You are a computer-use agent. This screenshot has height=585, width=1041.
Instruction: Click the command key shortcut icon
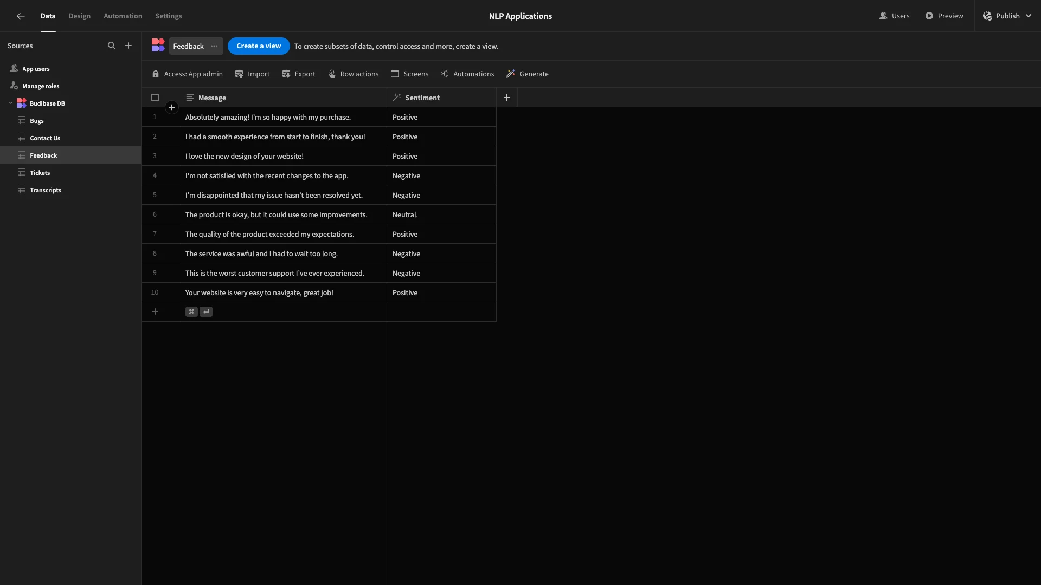pos(191,312)
